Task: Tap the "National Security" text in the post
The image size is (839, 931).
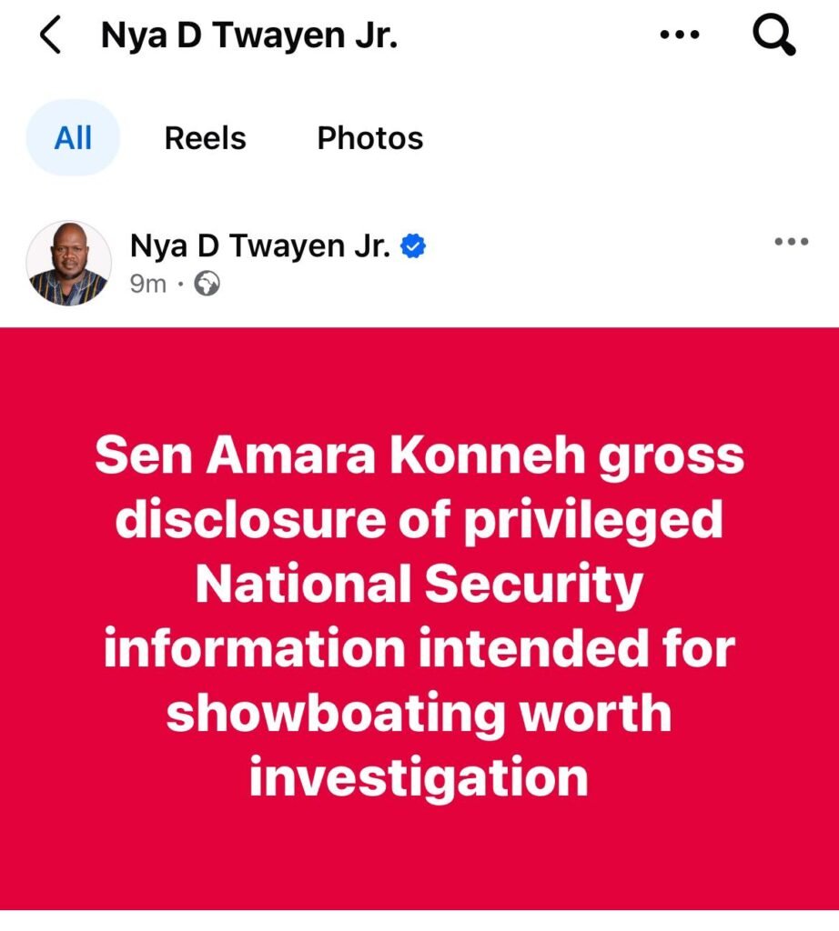Action: (419, 584)
